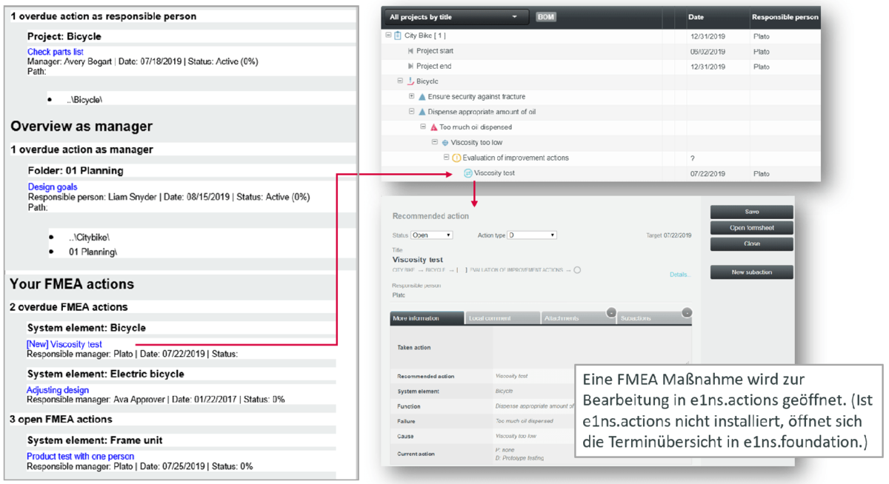This screenshot has width=889, height=484.
Task: Click the Date column header
Action: (696, 17)
